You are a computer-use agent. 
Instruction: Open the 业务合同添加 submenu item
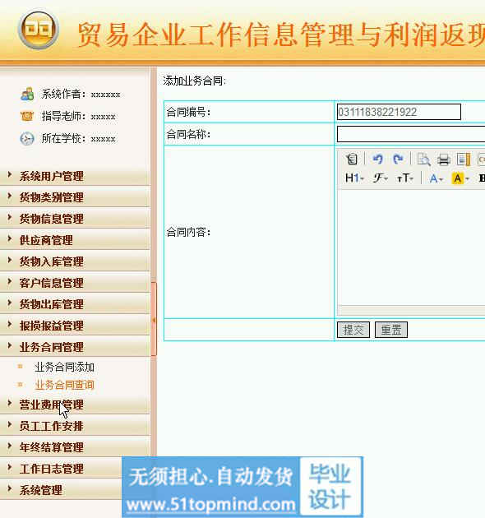[x=65, y=367]
